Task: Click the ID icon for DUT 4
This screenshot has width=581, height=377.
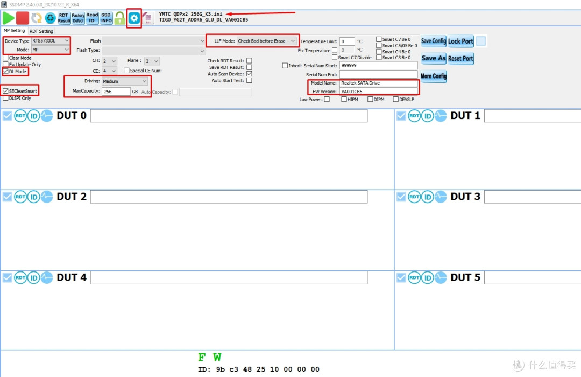Action: pos(34,277)
